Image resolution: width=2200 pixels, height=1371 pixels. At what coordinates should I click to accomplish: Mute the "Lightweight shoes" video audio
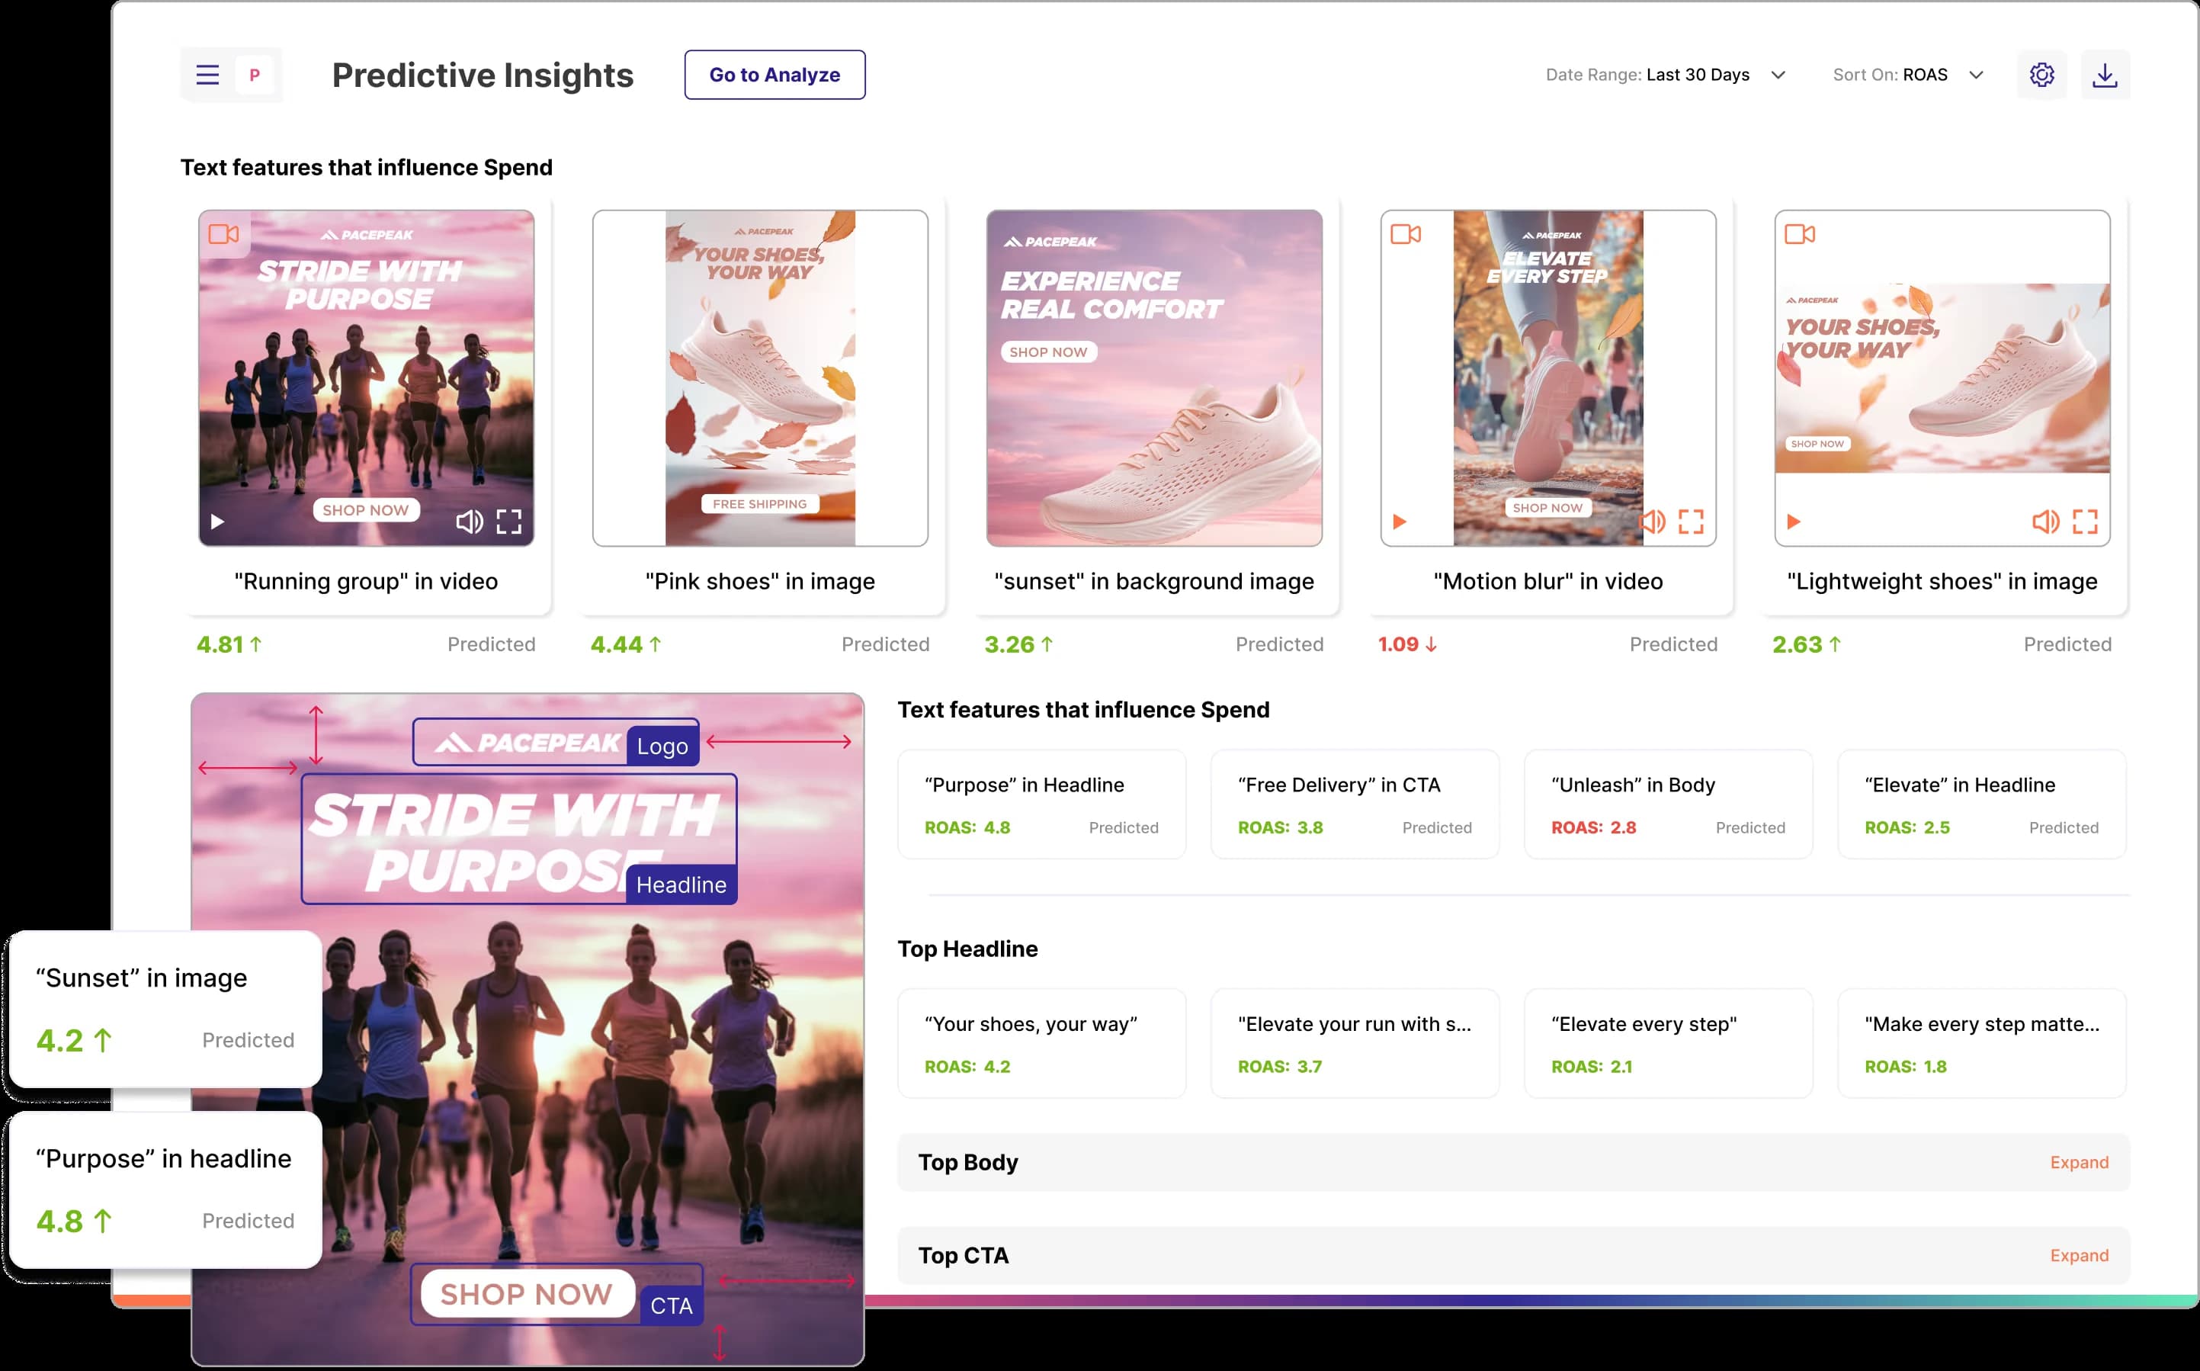[x=2045, y=522]
